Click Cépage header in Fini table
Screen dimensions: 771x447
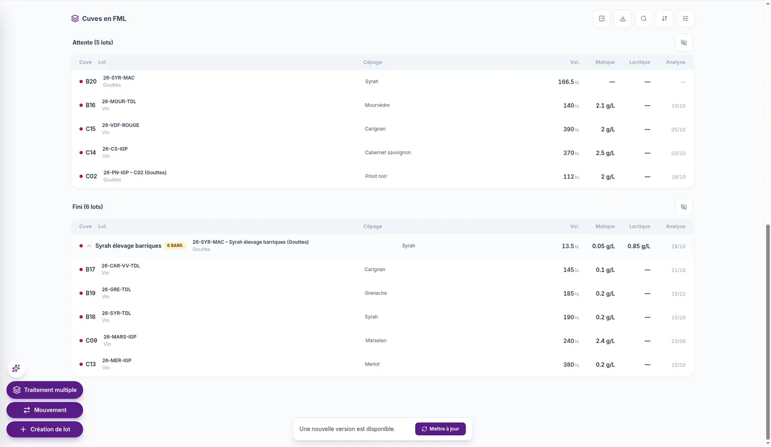372,226
